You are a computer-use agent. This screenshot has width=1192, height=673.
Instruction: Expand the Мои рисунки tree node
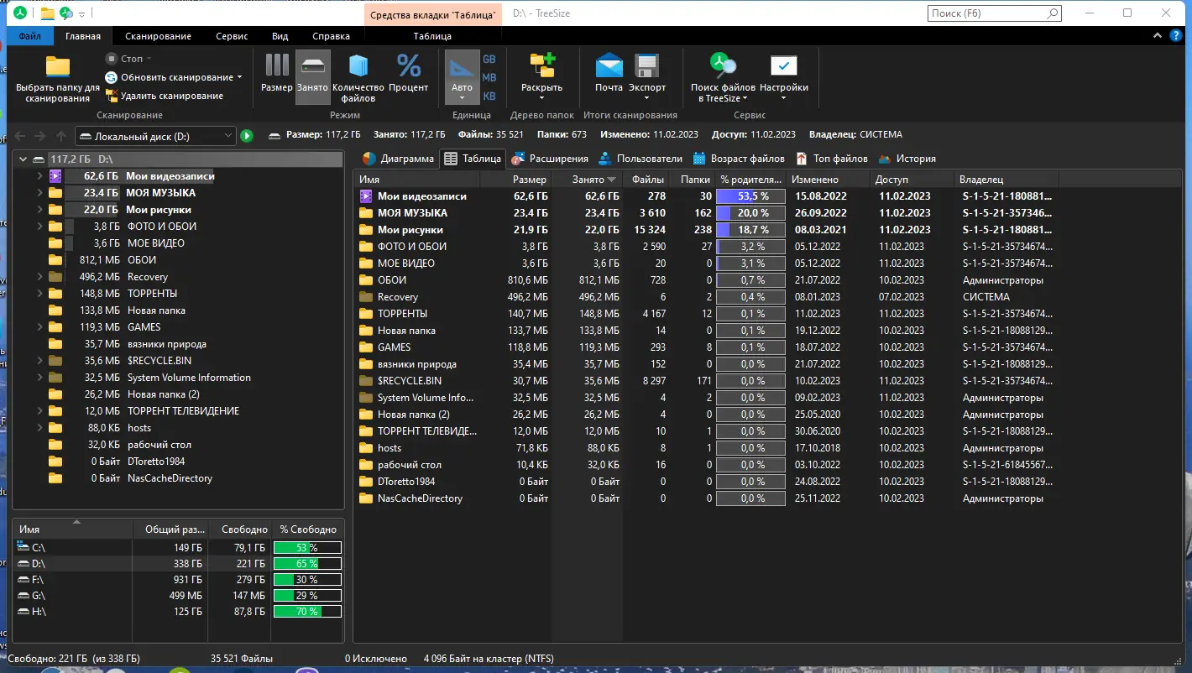[39, 210]
